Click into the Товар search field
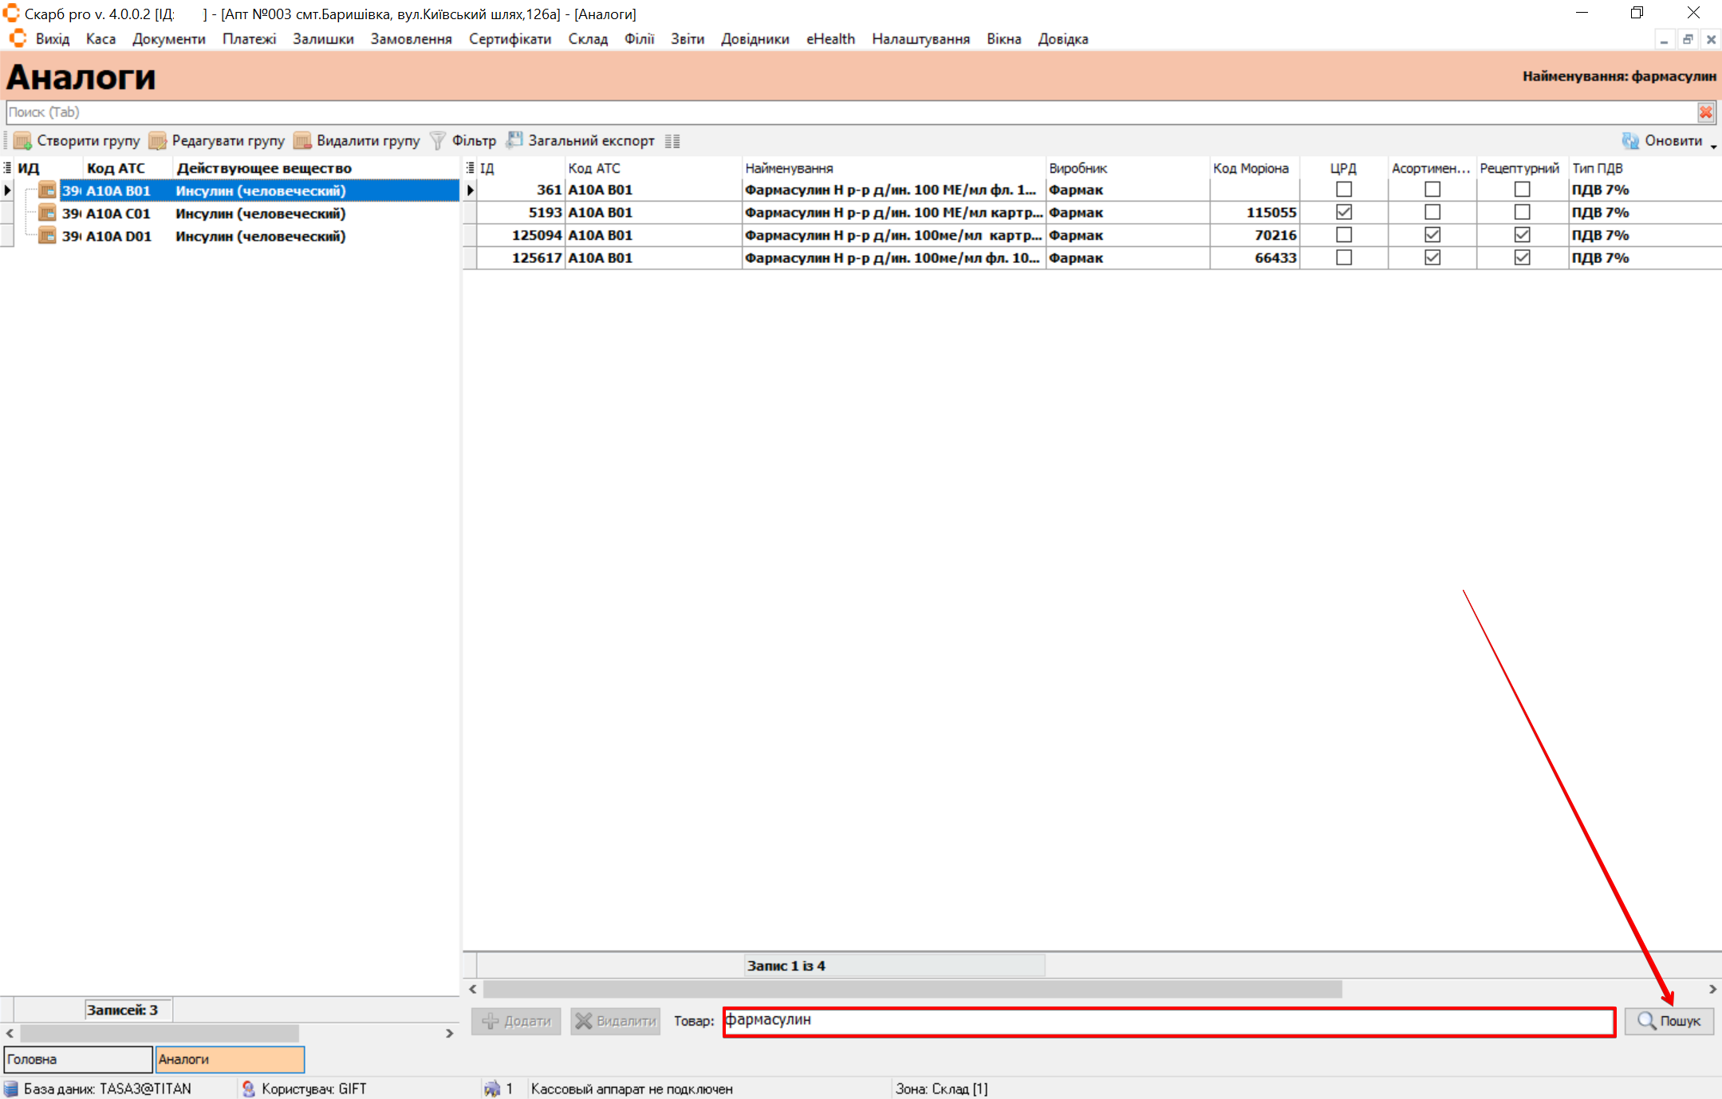1722x1099 pixels. (1168, 1021)
